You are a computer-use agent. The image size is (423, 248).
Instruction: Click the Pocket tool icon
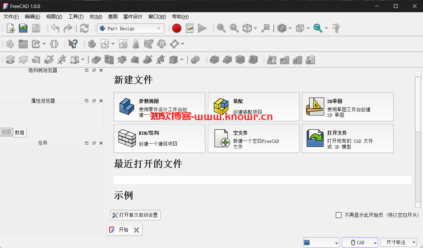coord(96,60)
